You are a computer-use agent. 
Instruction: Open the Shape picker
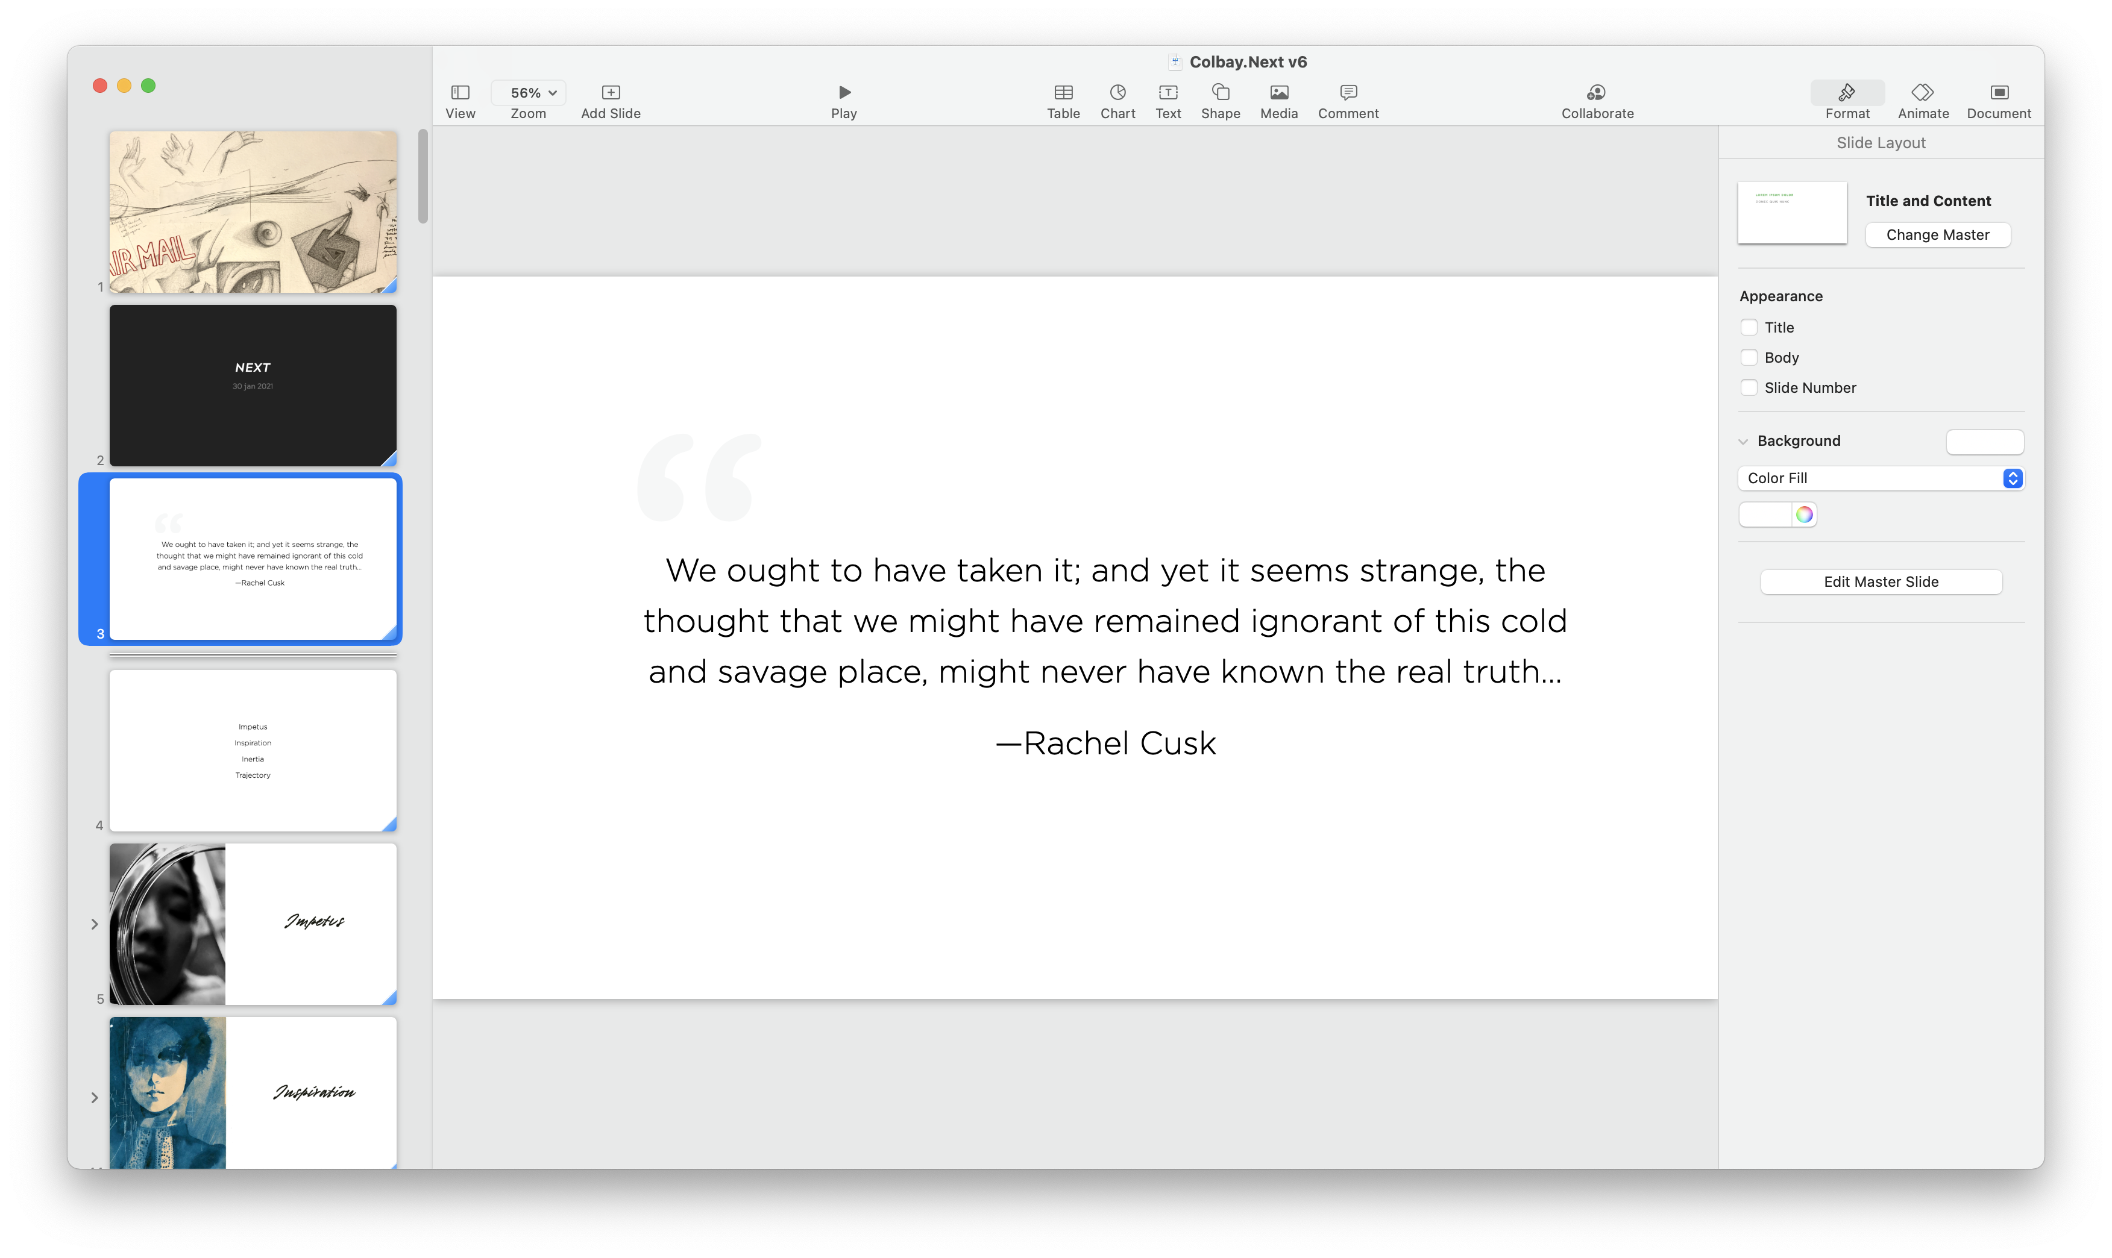click(1220, 92)
